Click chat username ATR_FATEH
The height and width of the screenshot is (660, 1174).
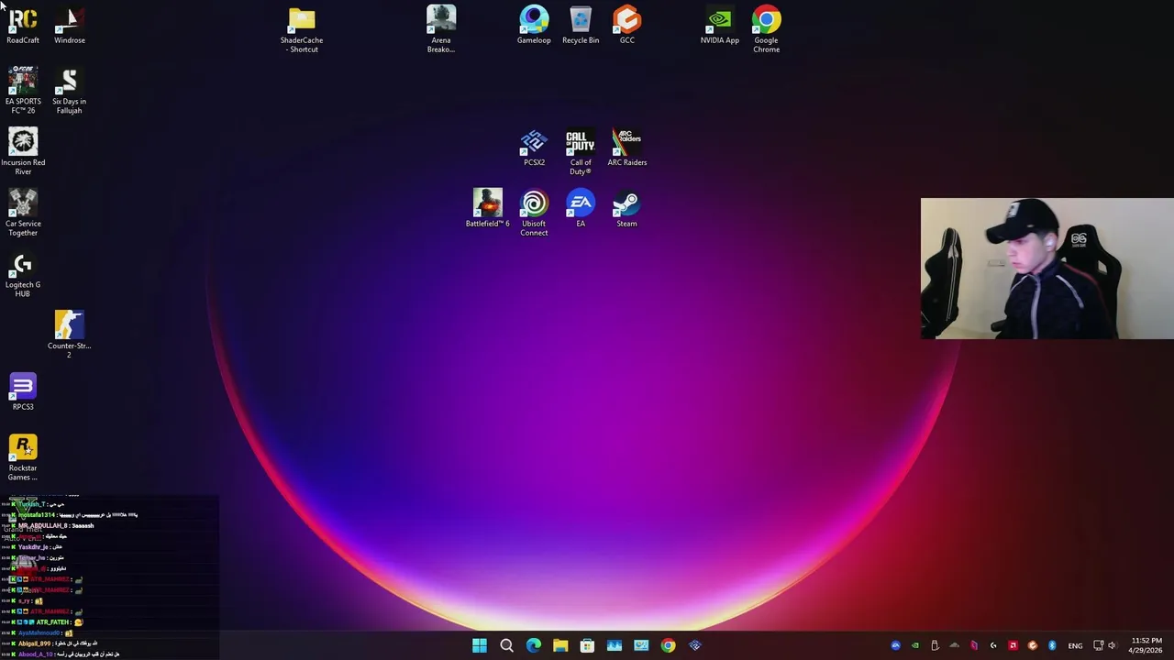53,622
